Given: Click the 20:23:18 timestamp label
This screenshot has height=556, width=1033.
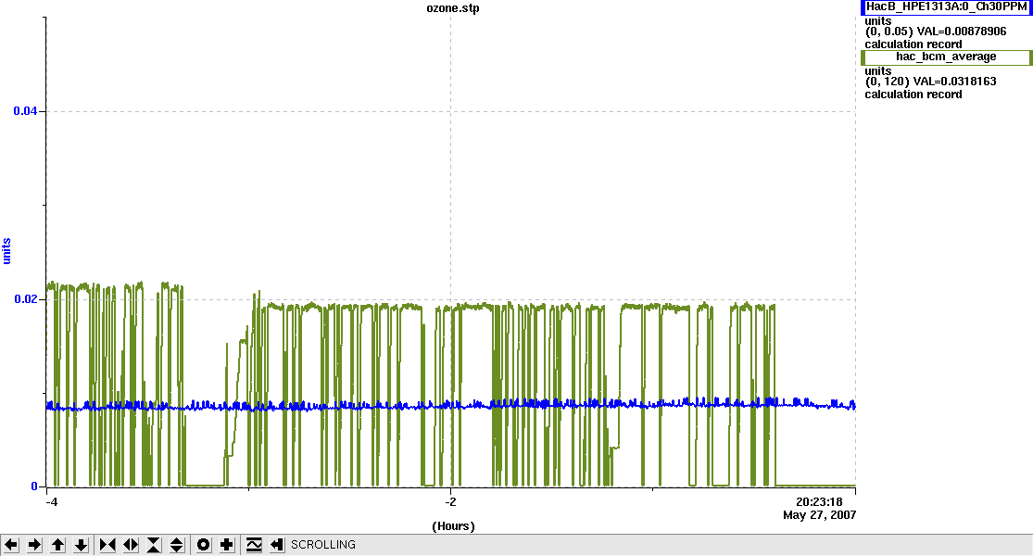Looking at the screenshot, I should (x=819, y=502).
